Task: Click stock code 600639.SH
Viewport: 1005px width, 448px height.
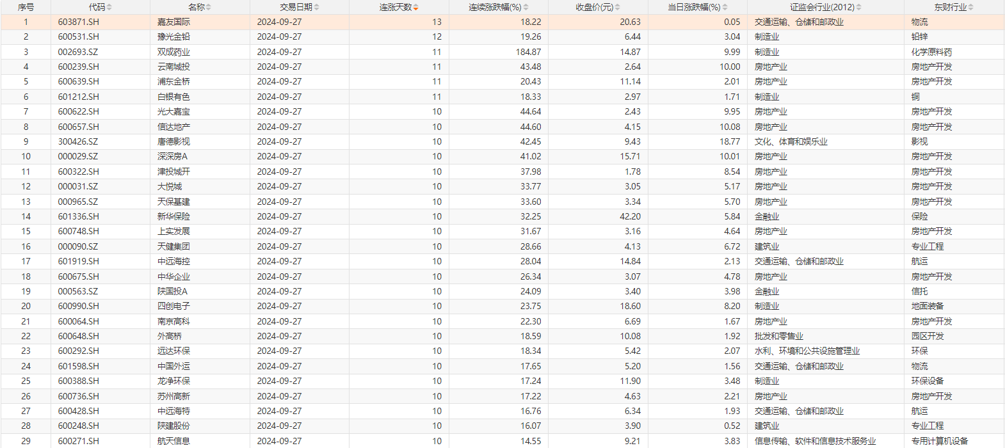Action: [x=78, y=81]
